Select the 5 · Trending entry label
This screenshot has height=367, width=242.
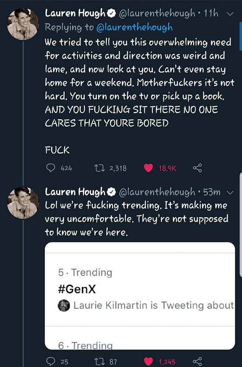85,273
